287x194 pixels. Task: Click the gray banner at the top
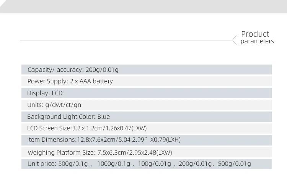click(143, 6)
